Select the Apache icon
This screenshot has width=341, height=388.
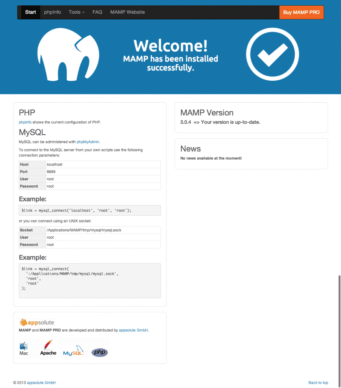click(x=48, y=348)
